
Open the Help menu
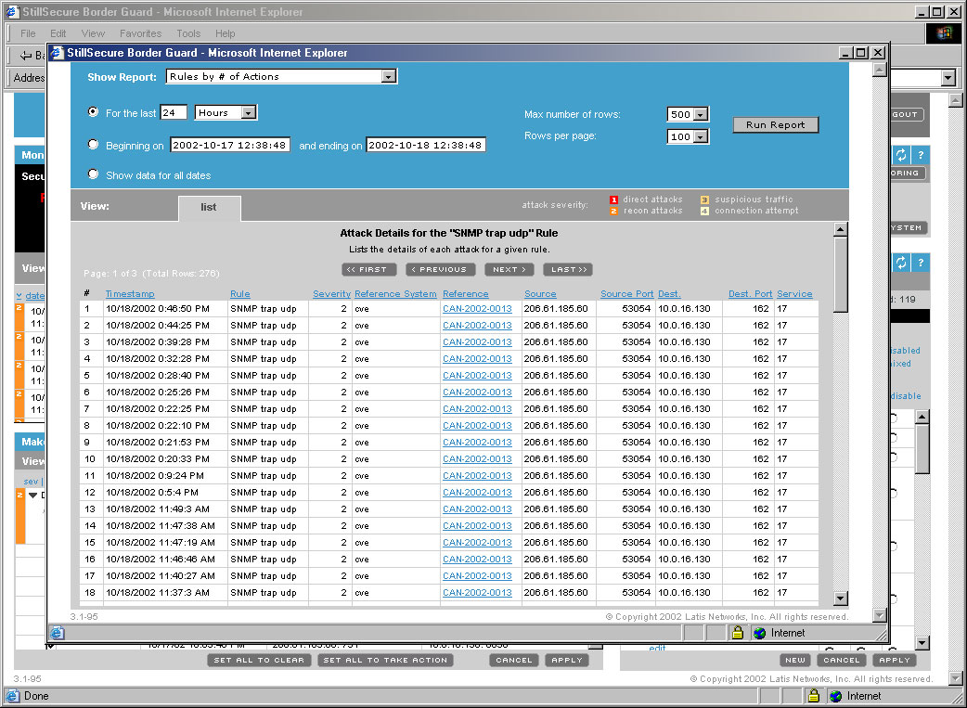[226, 33]
